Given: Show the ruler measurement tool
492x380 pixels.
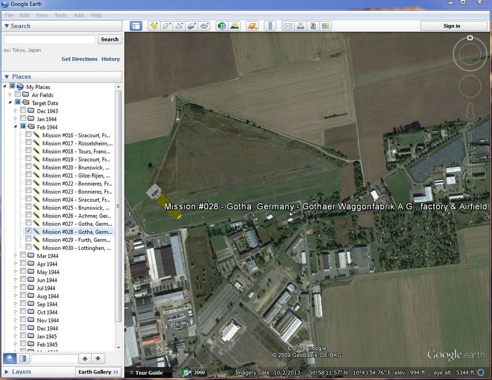Looking at the screenshot, I should click(x=270, y=26).
